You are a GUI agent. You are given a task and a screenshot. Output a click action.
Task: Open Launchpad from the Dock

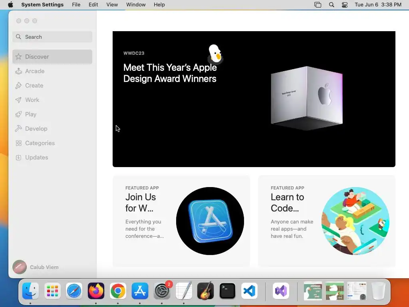coord(52,291)
